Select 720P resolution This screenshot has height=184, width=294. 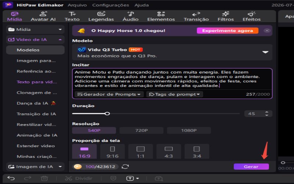(141, 130)
